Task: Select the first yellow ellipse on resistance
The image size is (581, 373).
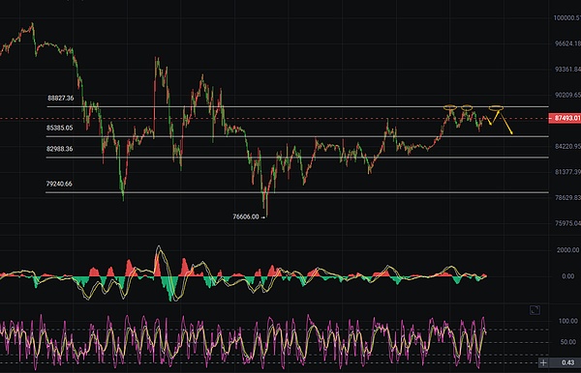Action: point(450,108)
